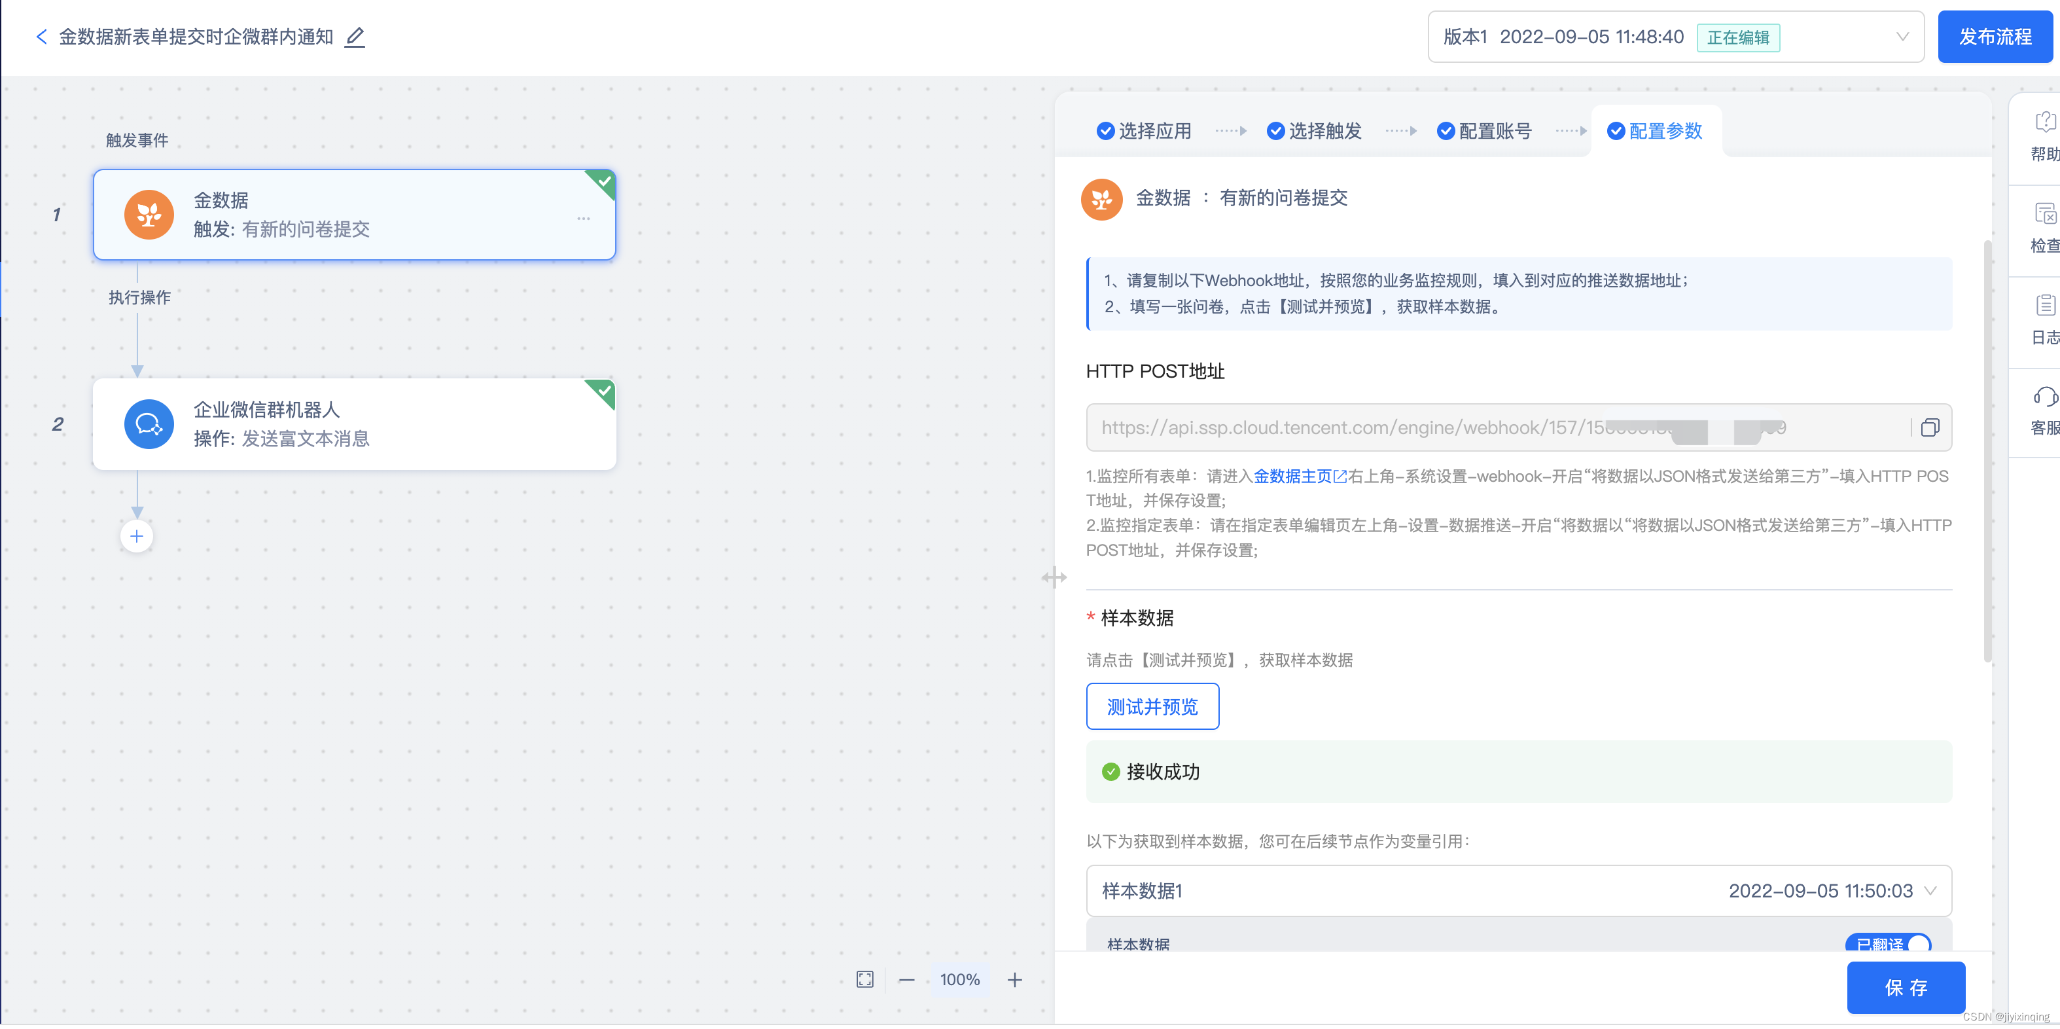The width and height of the screenshot is (2060, 1029).
Task: Add a new step with the plus button
Action: [137, 537]
